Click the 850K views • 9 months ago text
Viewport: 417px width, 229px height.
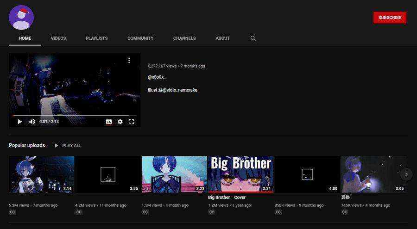pyautogui.click(x=299, y=205)
